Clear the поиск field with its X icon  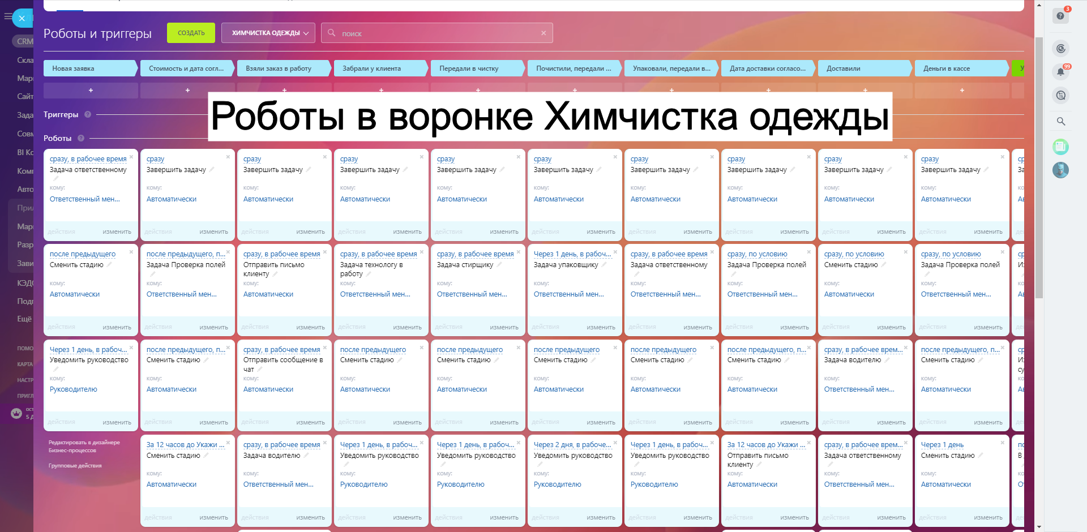tap(543, 33)
